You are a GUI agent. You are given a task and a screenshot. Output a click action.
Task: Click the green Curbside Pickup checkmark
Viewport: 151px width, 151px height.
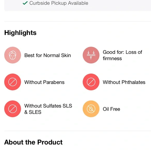25,3
